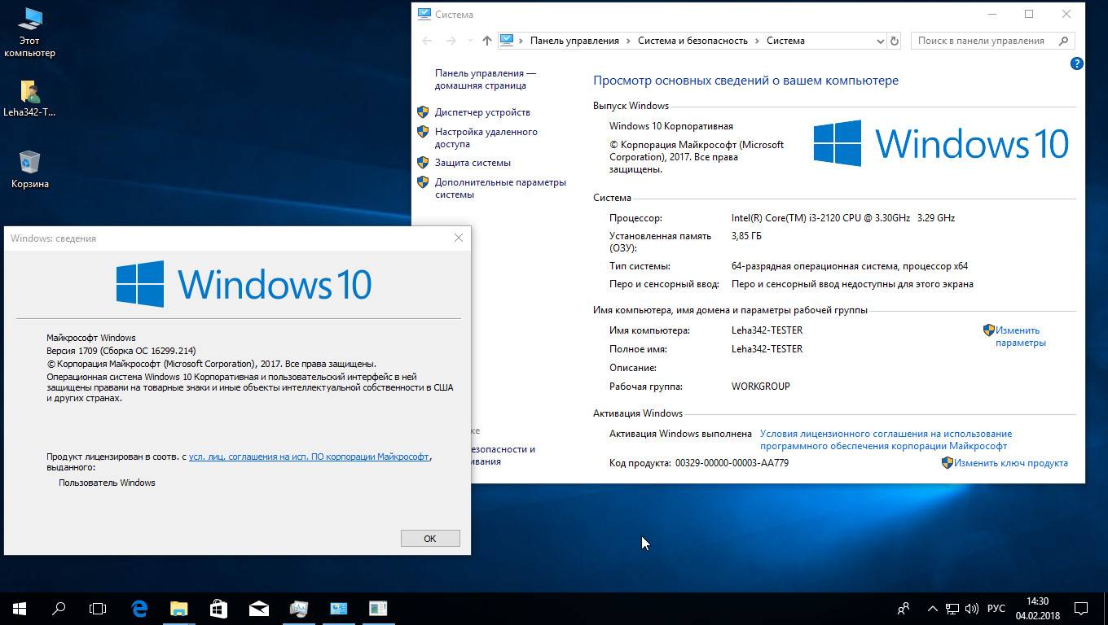Open the Action Center notifications icon
Image resolution: width=1108 pixels, height=625 pixels.
pos(1081,608)
